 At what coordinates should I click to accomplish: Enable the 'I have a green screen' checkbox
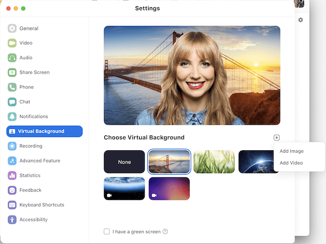click(x=106, y=231)
